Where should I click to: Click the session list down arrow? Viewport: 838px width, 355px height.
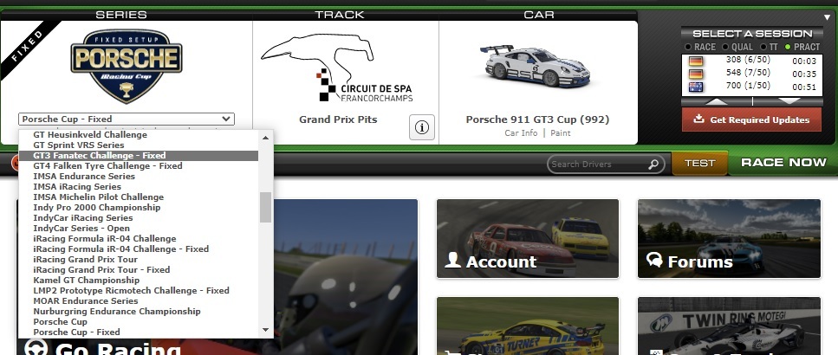coord(788,101)
